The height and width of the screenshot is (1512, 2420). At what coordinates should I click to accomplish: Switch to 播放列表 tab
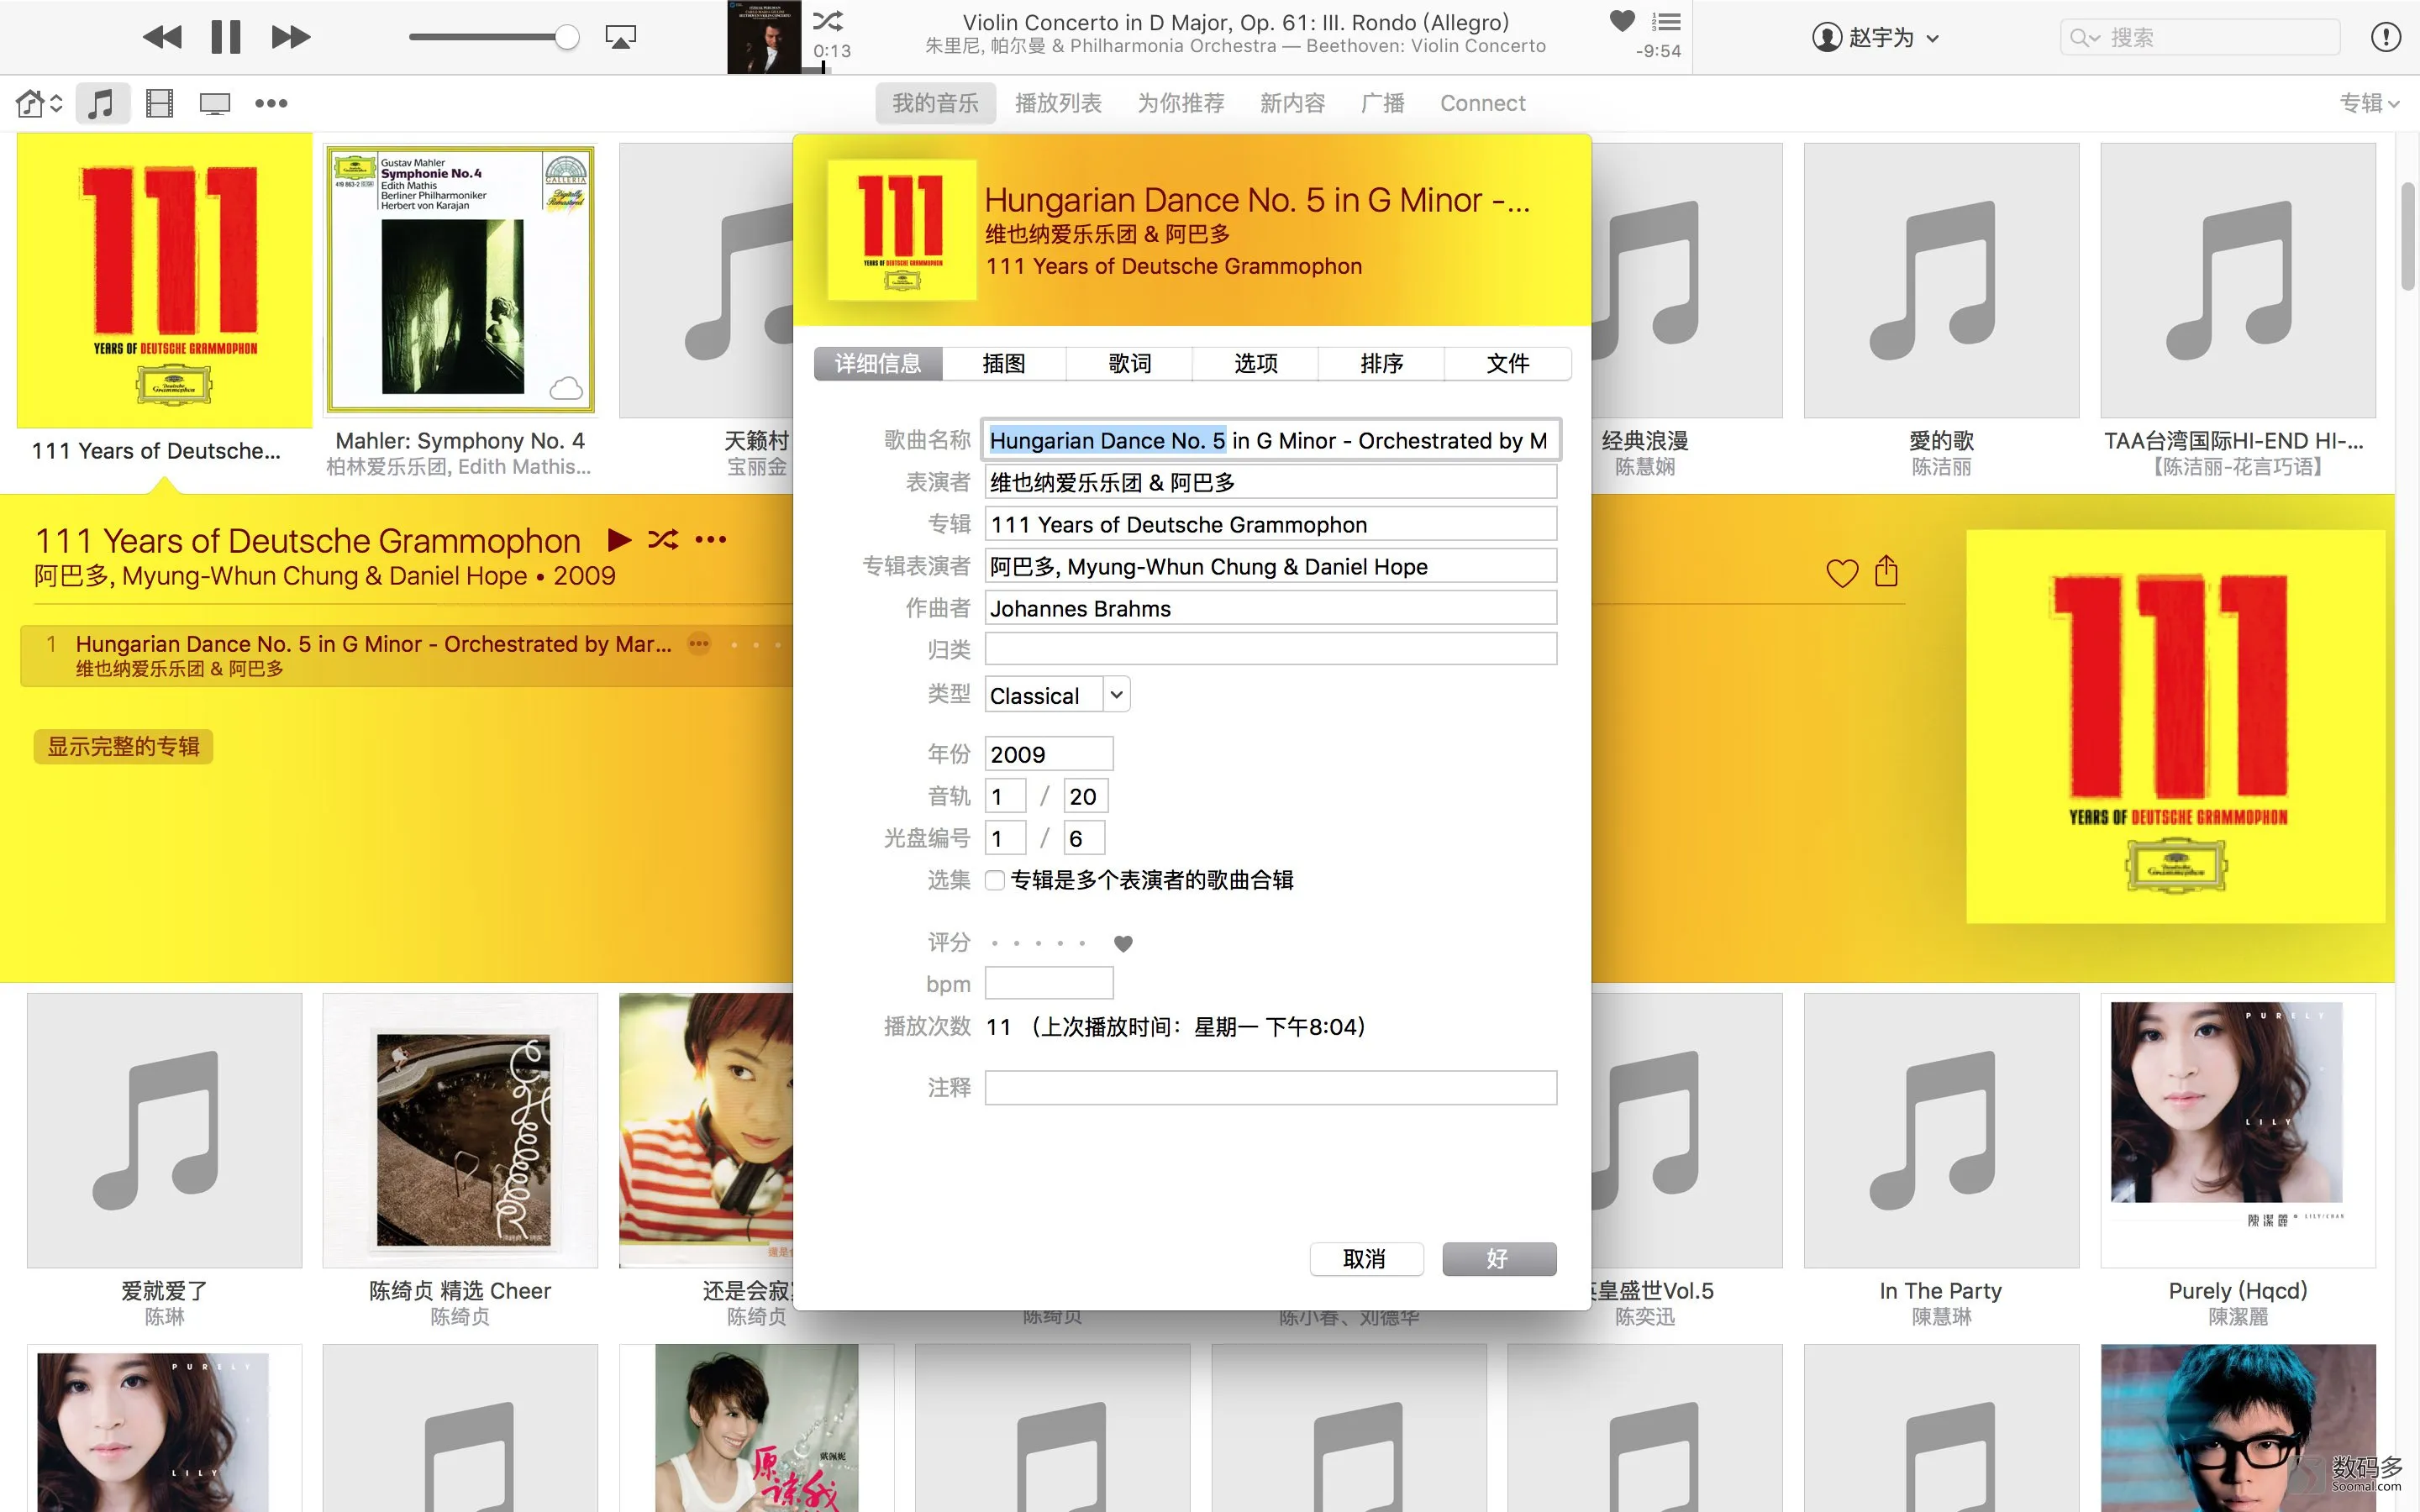1058,103
